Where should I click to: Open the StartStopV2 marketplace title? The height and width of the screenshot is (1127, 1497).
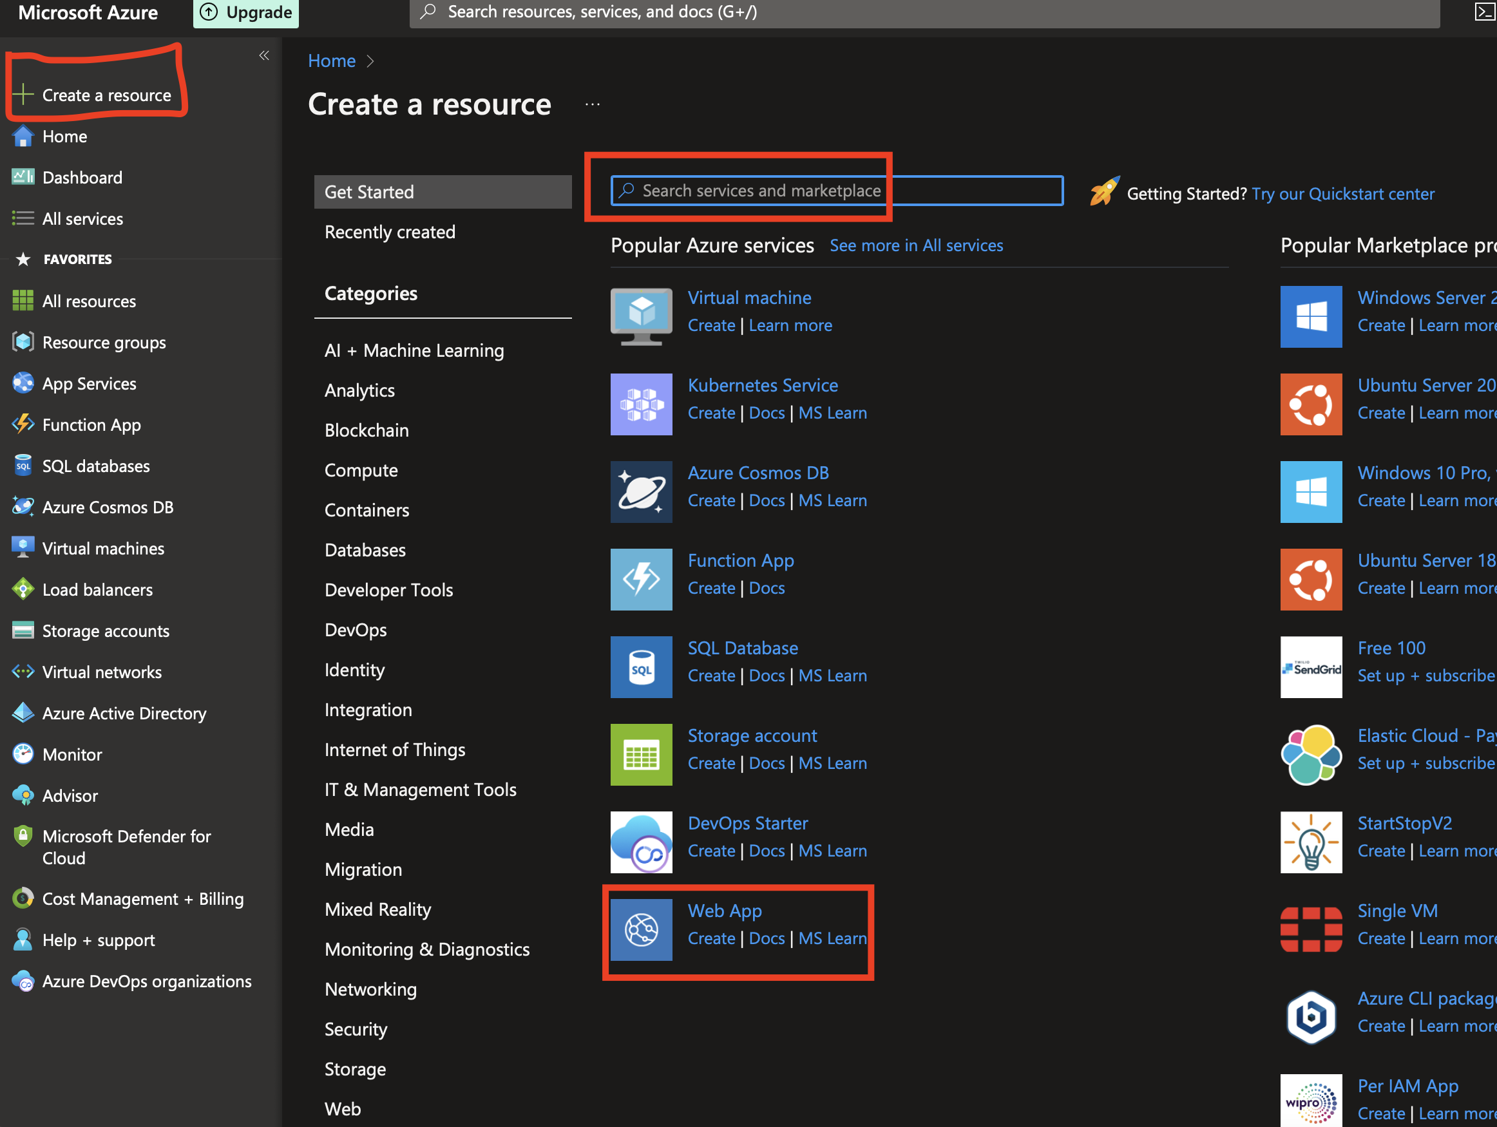point(1404,823)
